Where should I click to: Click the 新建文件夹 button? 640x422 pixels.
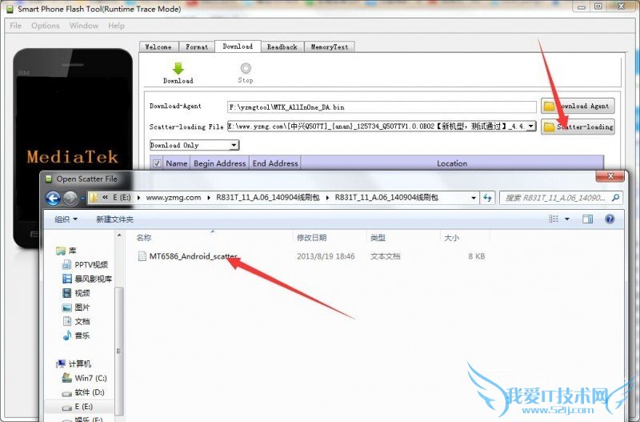pos(114,219)
